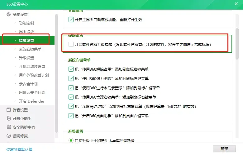This screenshot has width=243, height=155.
Task: Click 恢复所有默认值 link
Action: 19,149
